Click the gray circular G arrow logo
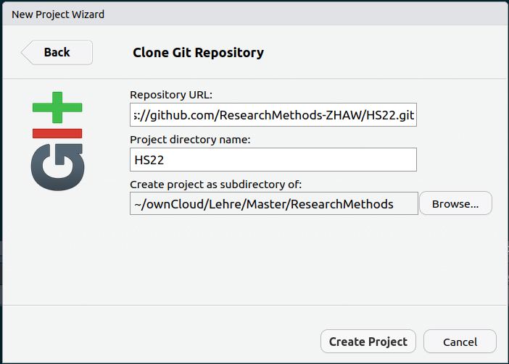This screenshot has width=509, height=364. 58,167
